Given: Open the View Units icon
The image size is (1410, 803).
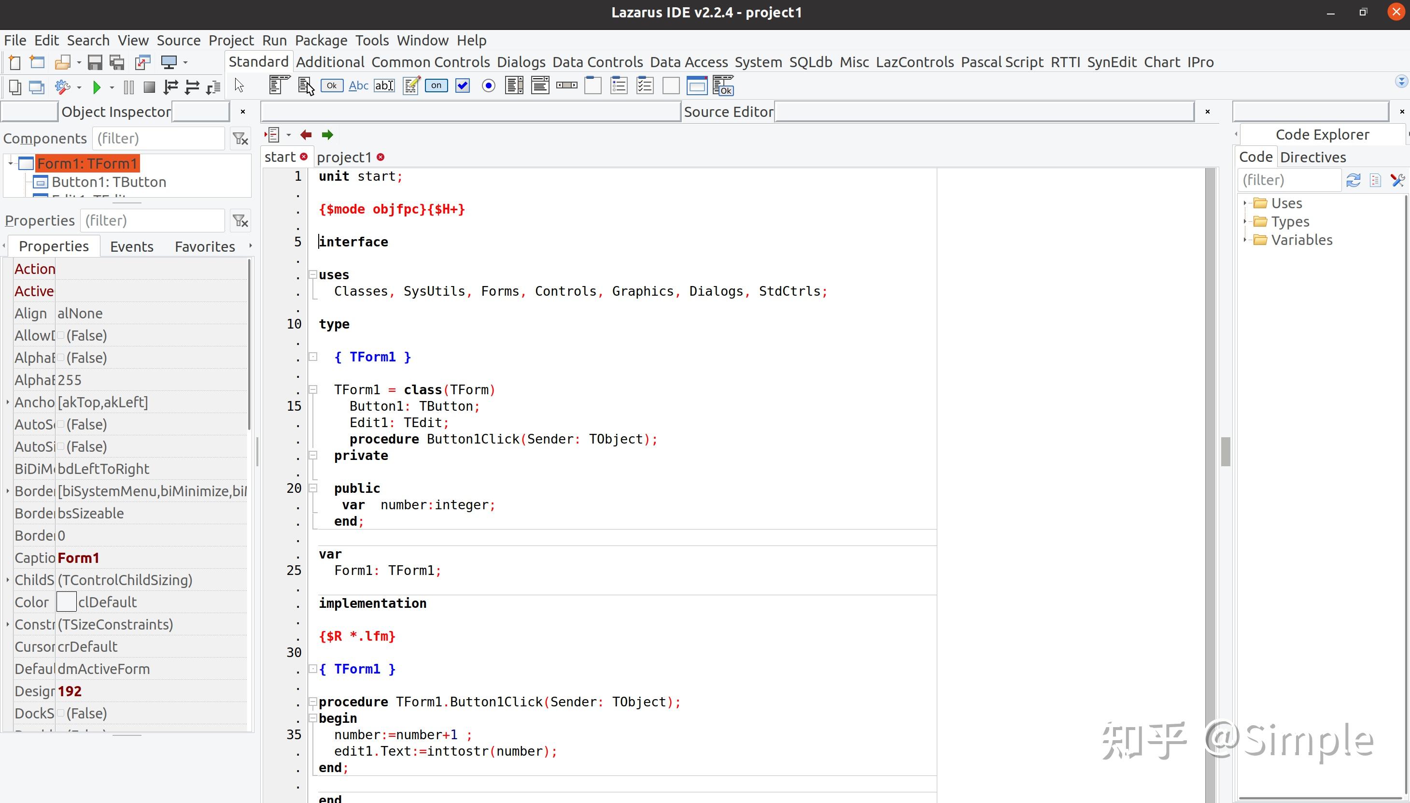Looking at the screenshot, I should [15, 87].
